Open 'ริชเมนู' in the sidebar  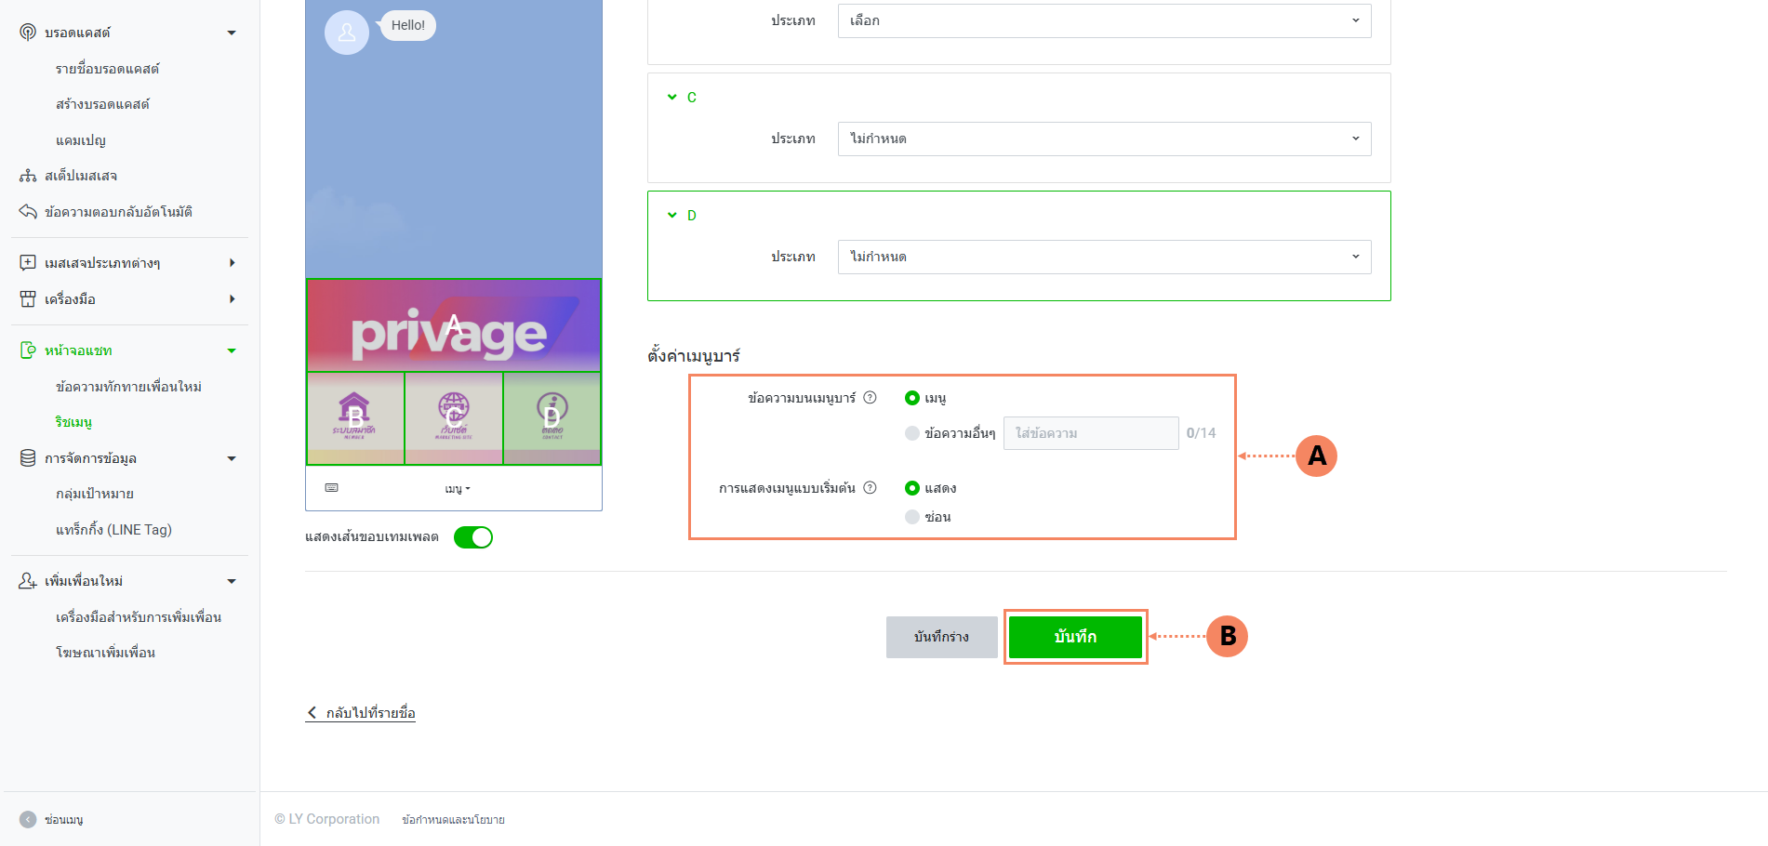[73, 422]
